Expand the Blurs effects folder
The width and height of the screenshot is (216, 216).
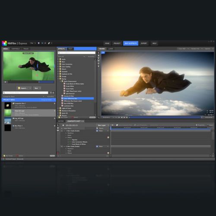(x=58, y=62)
